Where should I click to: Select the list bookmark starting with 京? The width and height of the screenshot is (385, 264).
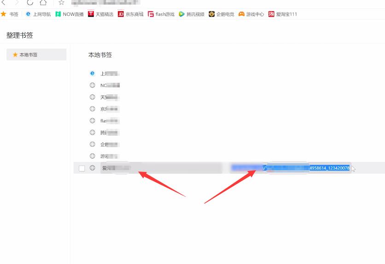(105, 109)
